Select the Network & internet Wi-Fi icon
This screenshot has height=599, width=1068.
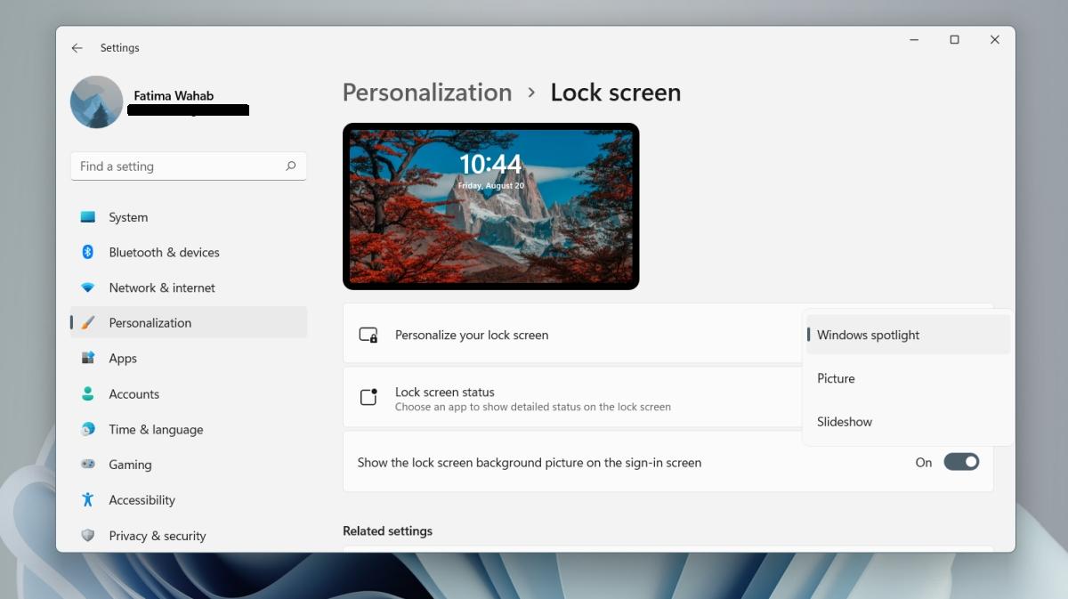[87, 287]
